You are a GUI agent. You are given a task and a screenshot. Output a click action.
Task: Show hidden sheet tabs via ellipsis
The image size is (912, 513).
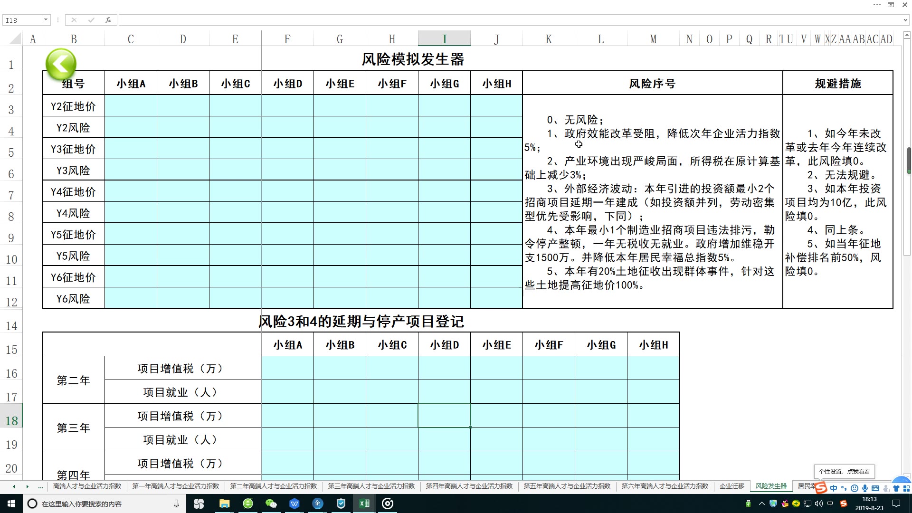(41, 486)
